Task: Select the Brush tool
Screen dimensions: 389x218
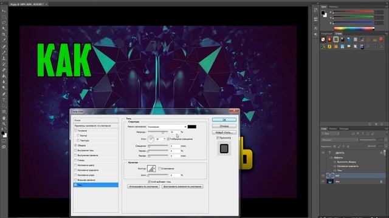Action: [4, 53]
